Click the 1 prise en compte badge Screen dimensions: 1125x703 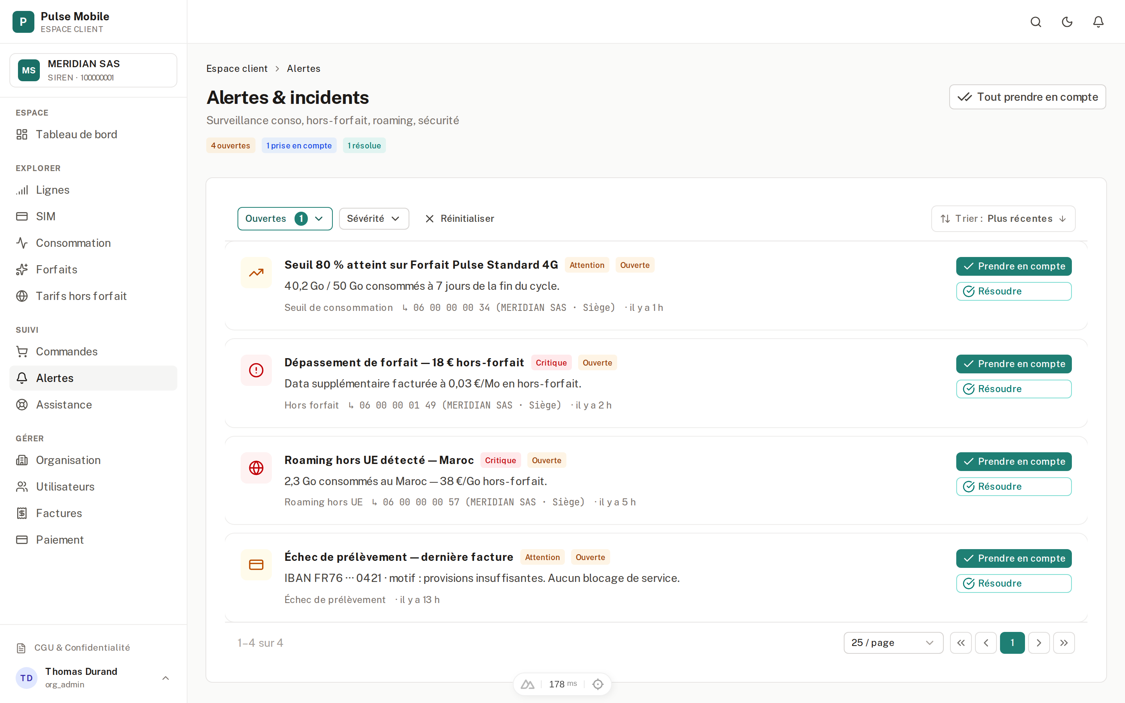tap(299, 146)
